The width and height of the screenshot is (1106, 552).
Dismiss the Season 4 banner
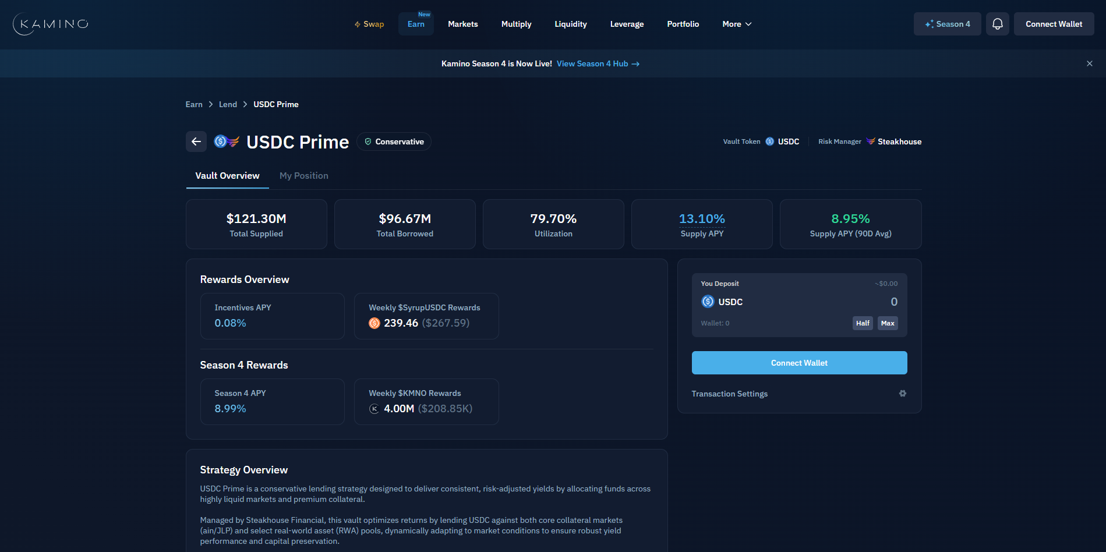tap(1089, 63)
